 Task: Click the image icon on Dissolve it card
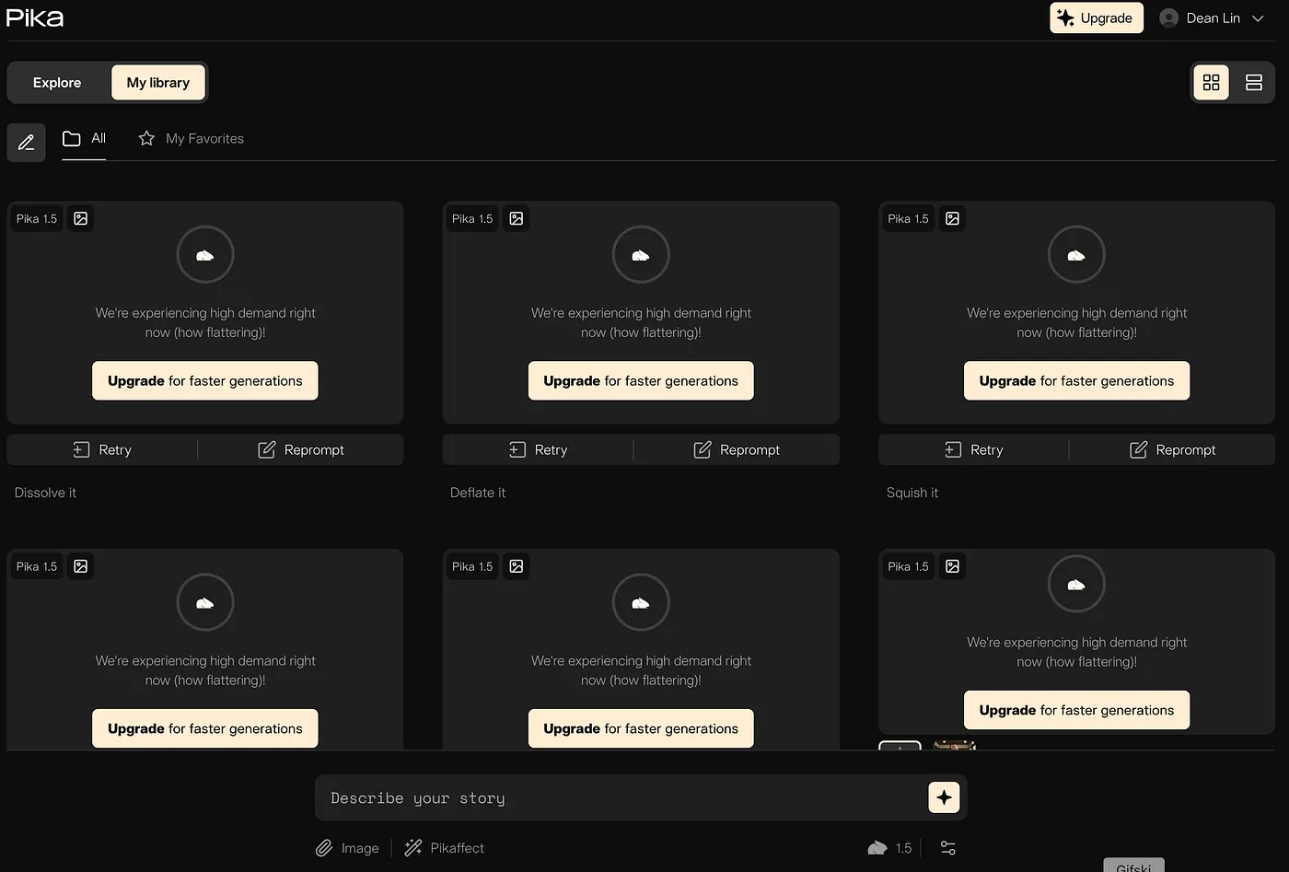point(81,219)
